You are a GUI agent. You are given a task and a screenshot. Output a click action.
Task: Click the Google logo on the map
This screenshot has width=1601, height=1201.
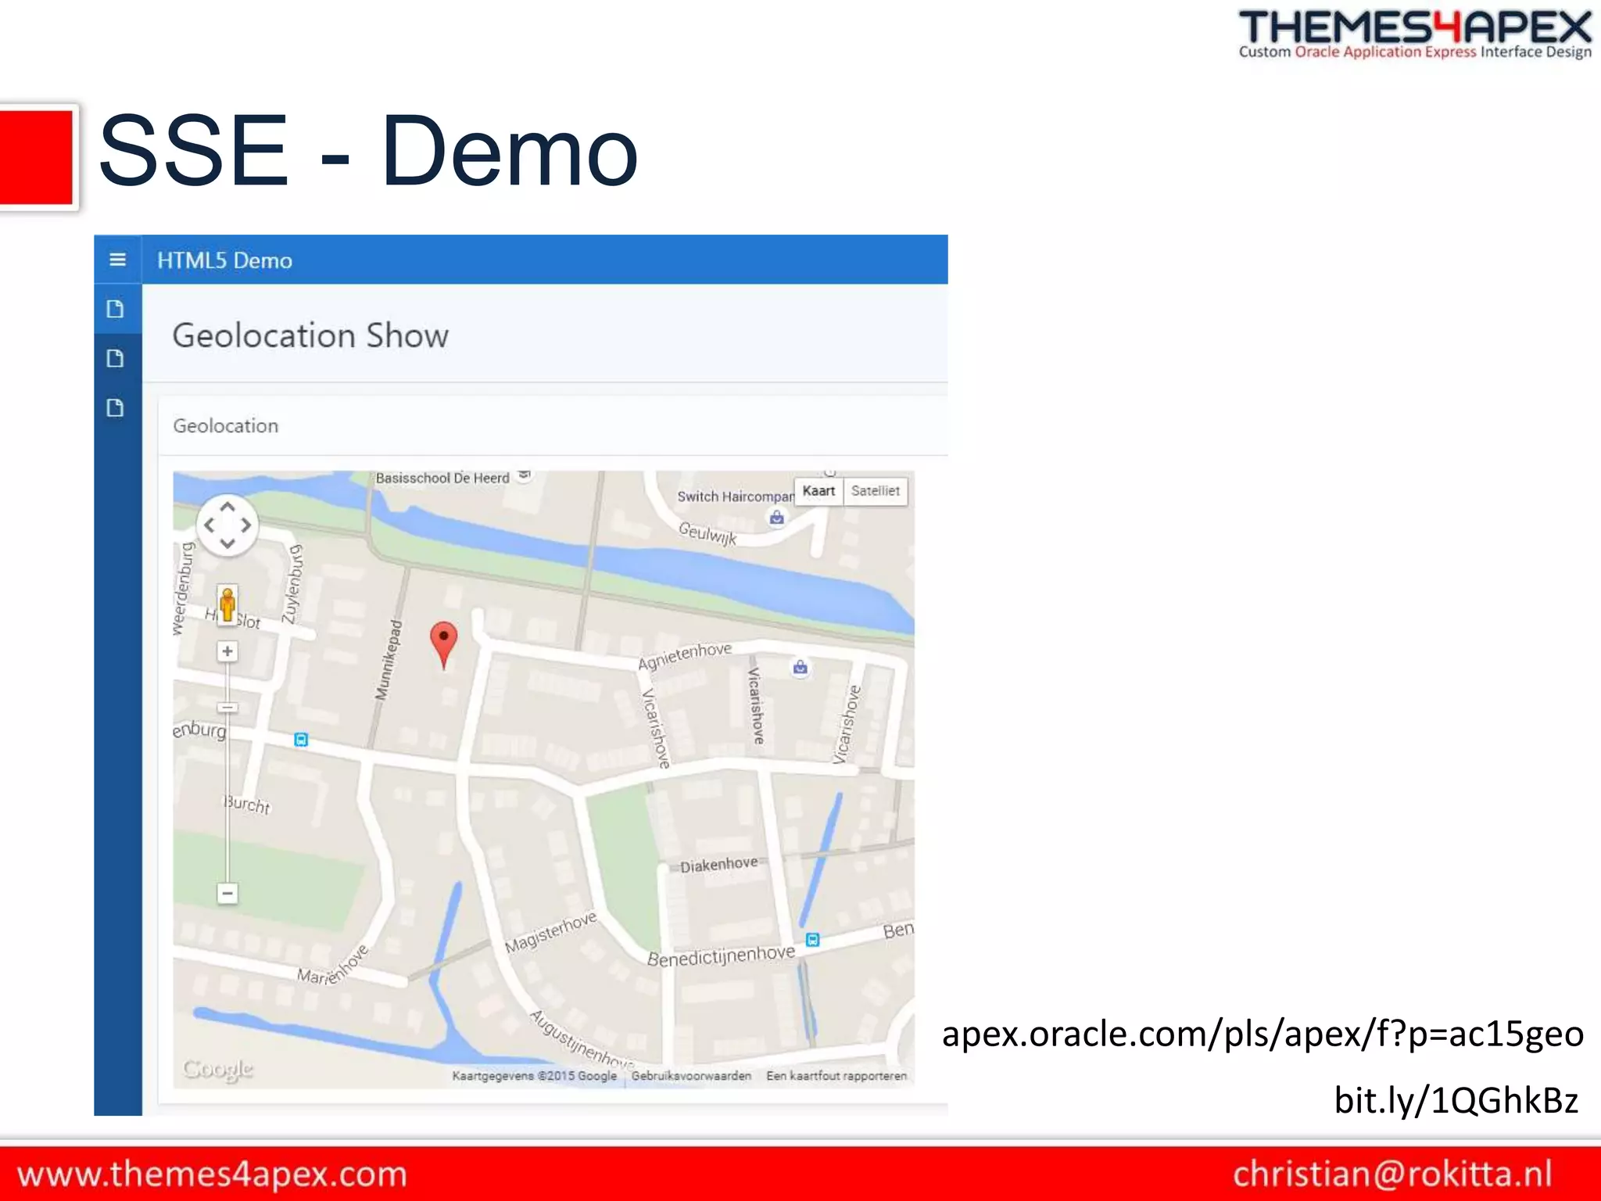(x=218, y=1069)
